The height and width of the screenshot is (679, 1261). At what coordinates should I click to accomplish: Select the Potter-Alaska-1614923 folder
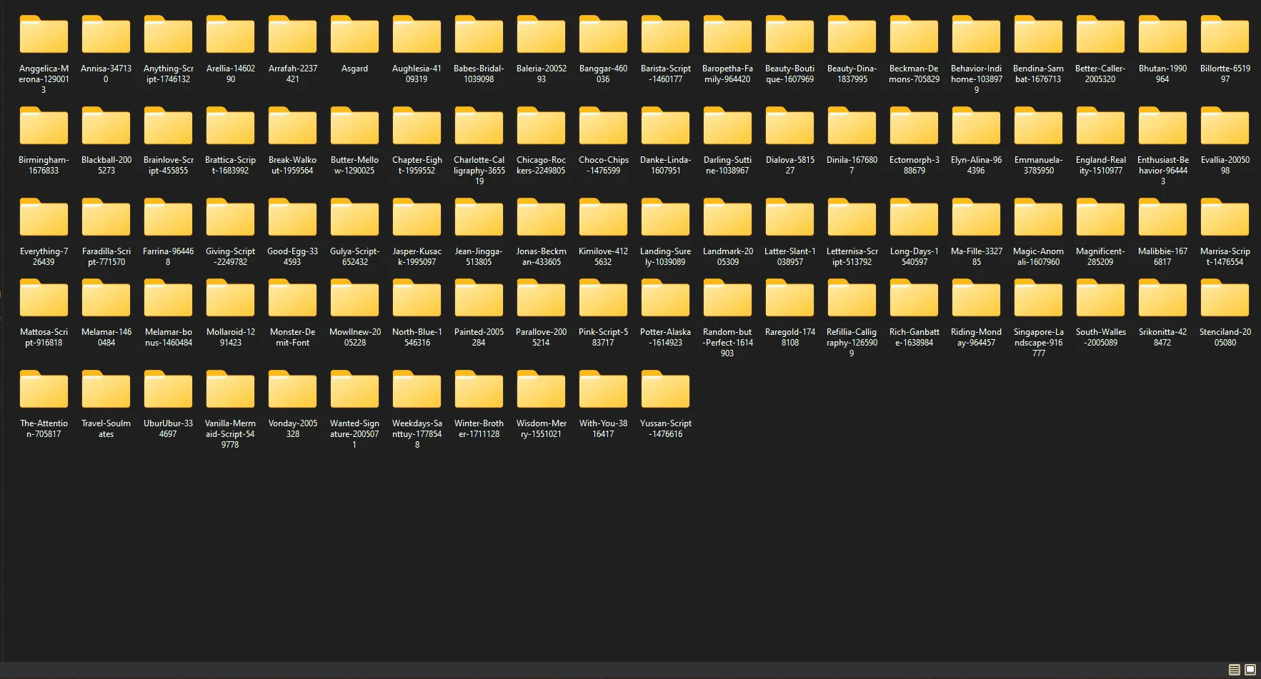pos(665,313)
